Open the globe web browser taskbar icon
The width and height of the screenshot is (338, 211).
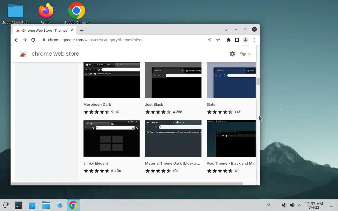pyautogui.click(x=60, y=205)
